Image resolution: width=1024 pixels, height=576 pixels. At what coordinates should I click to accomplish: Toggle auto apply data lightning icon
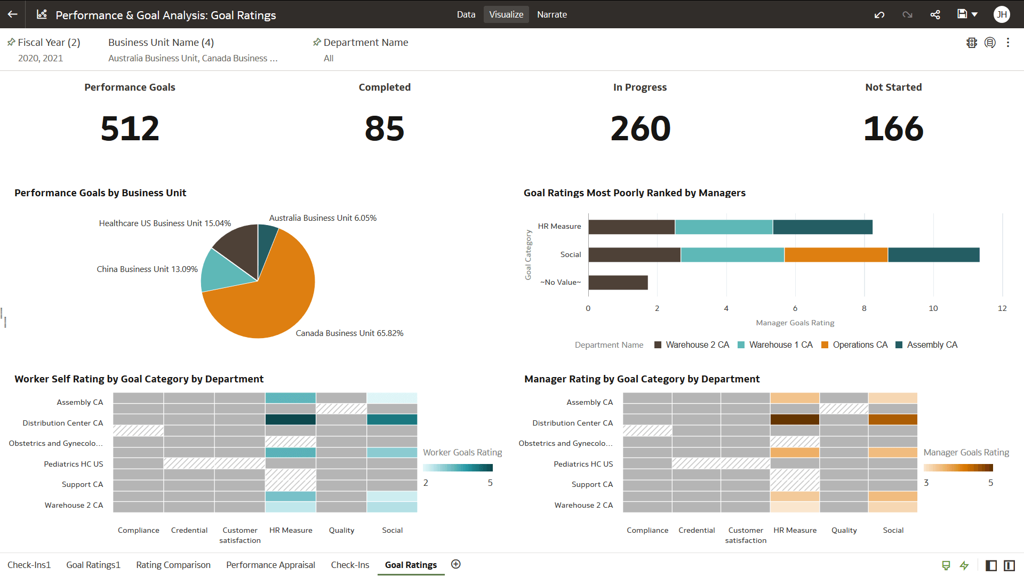964,565
